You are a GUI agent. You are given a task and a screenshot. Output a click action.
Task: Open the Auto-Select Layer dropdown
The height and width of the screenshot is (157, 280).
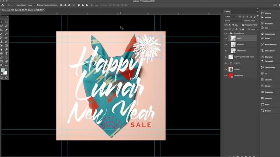click(x=31, y=5)
